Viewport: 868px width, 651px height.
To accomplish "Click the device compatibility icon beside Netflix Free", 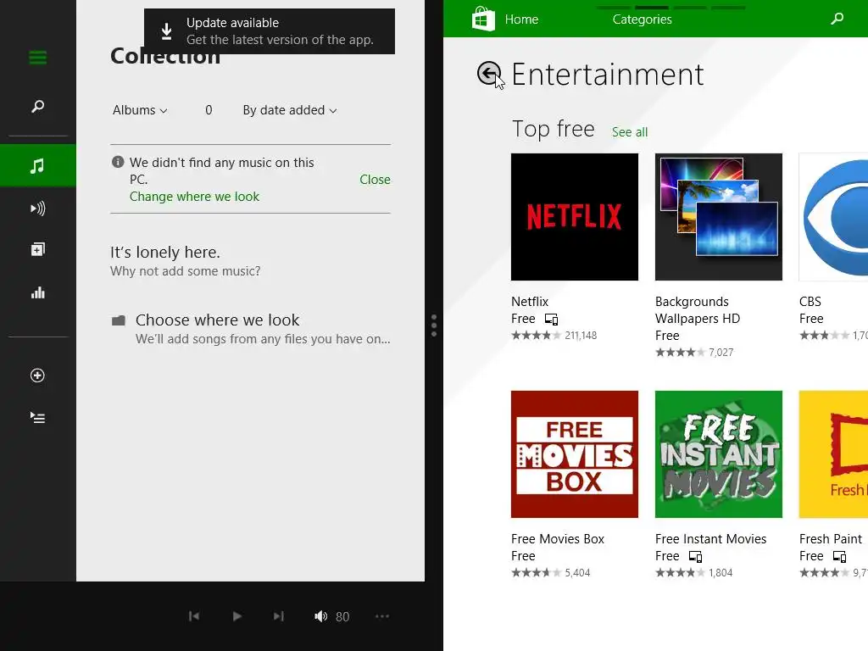I will [551, 320].
